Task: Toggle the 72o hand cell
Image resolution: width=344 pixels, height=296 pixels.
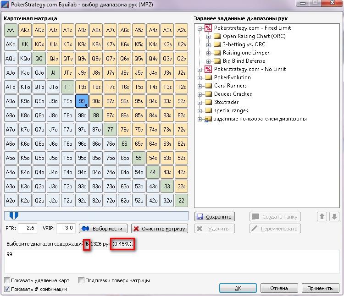Action: [x=111, y=201]
